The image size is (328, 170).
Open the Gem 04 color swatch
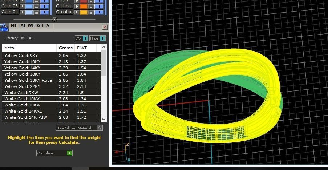[x=29, y=12]
